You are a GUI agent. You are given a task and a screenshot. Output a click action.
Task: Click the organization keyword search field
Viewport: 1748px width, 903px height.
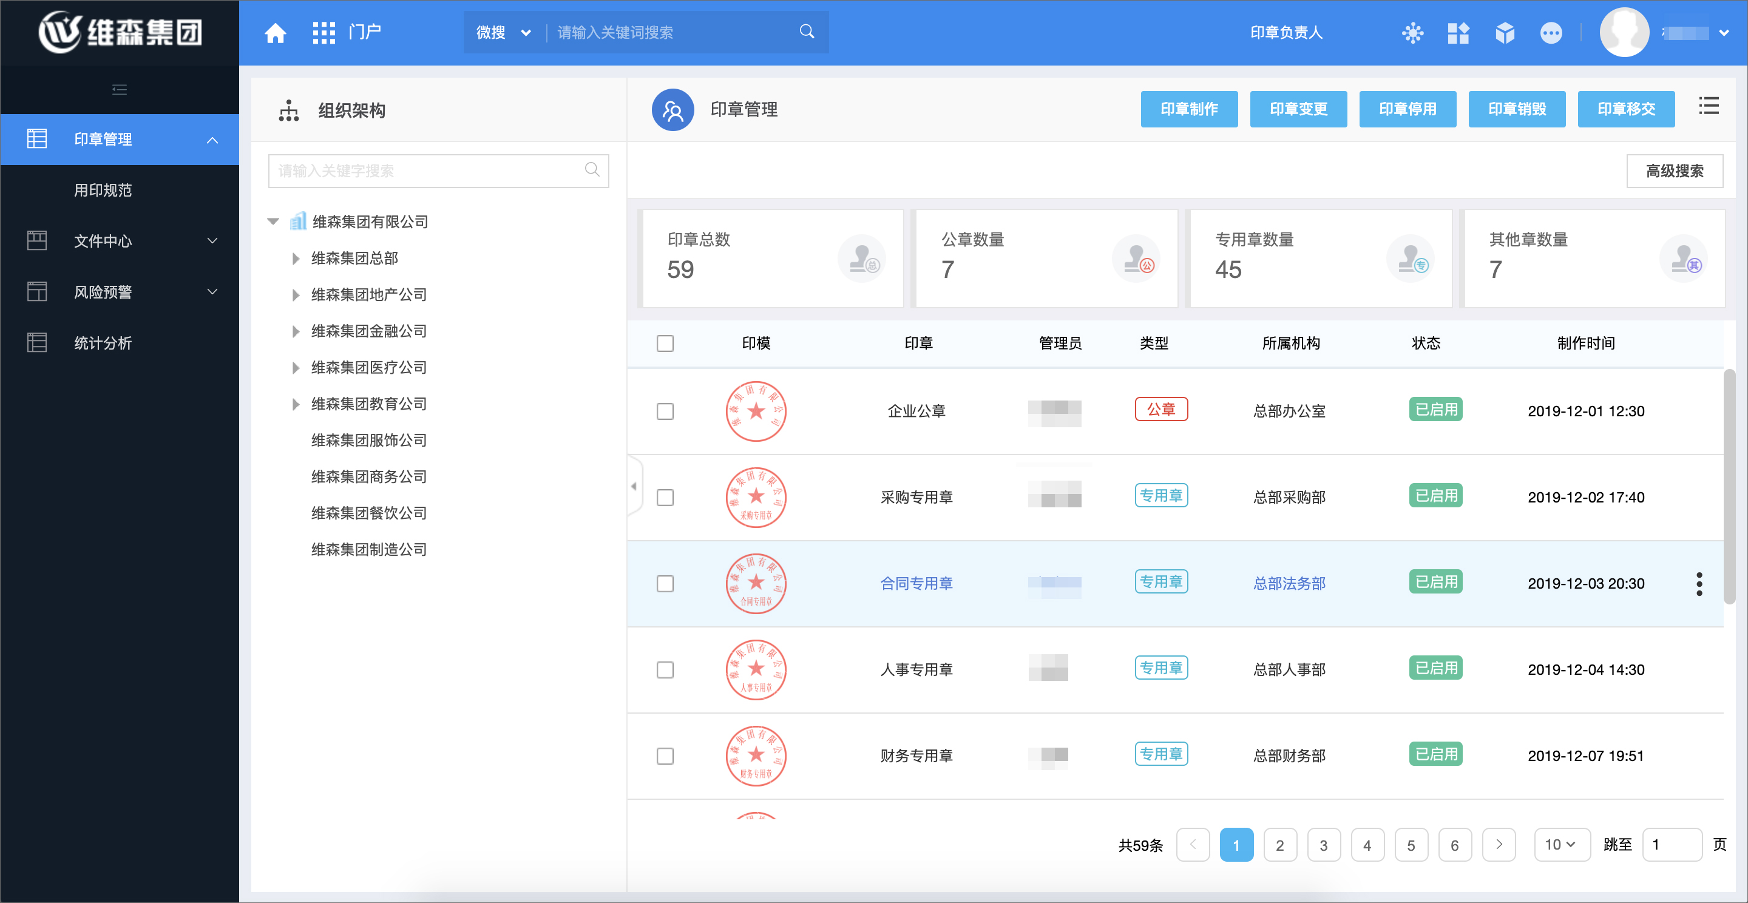click(x=427, y=171)
